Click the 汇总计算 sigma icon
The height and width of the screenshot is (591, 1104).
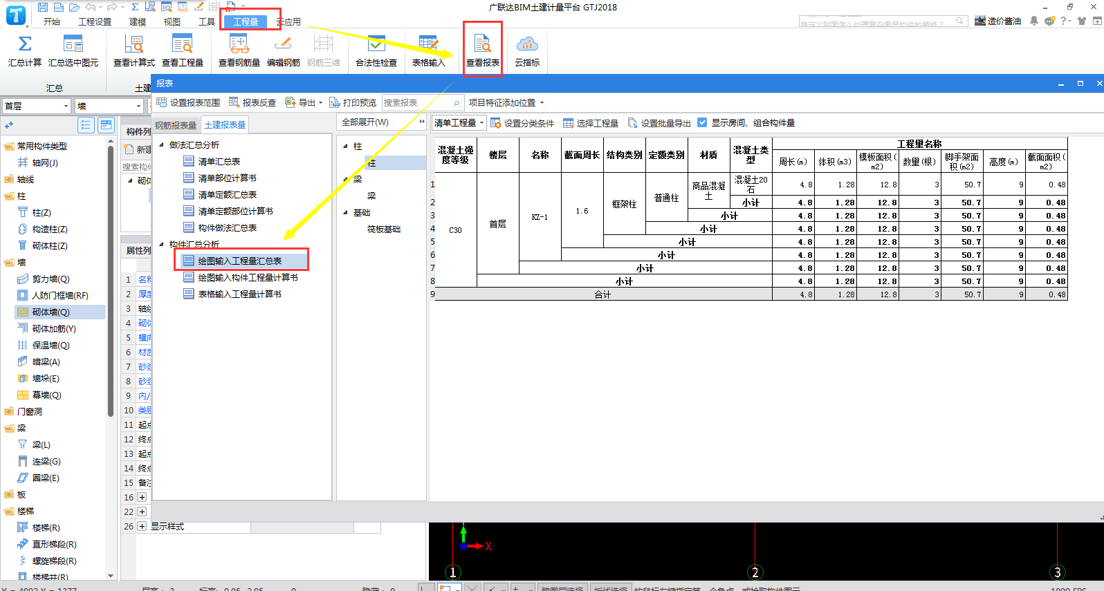[x=24, y=44]
